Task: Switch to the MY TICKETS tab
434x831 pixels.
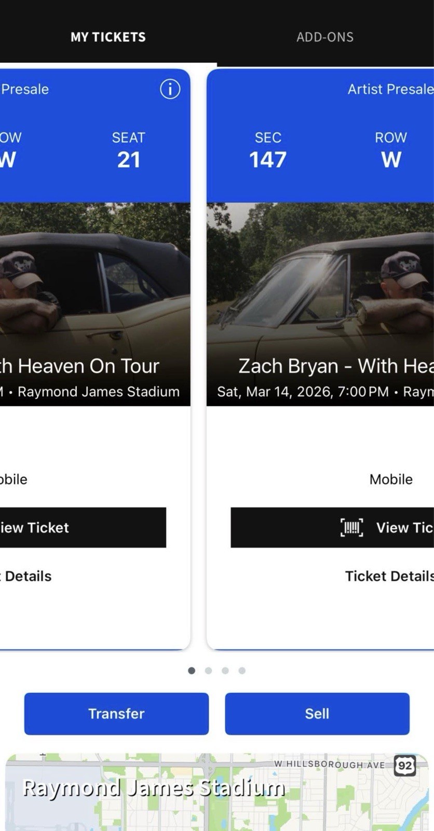Action: point(108,37)
